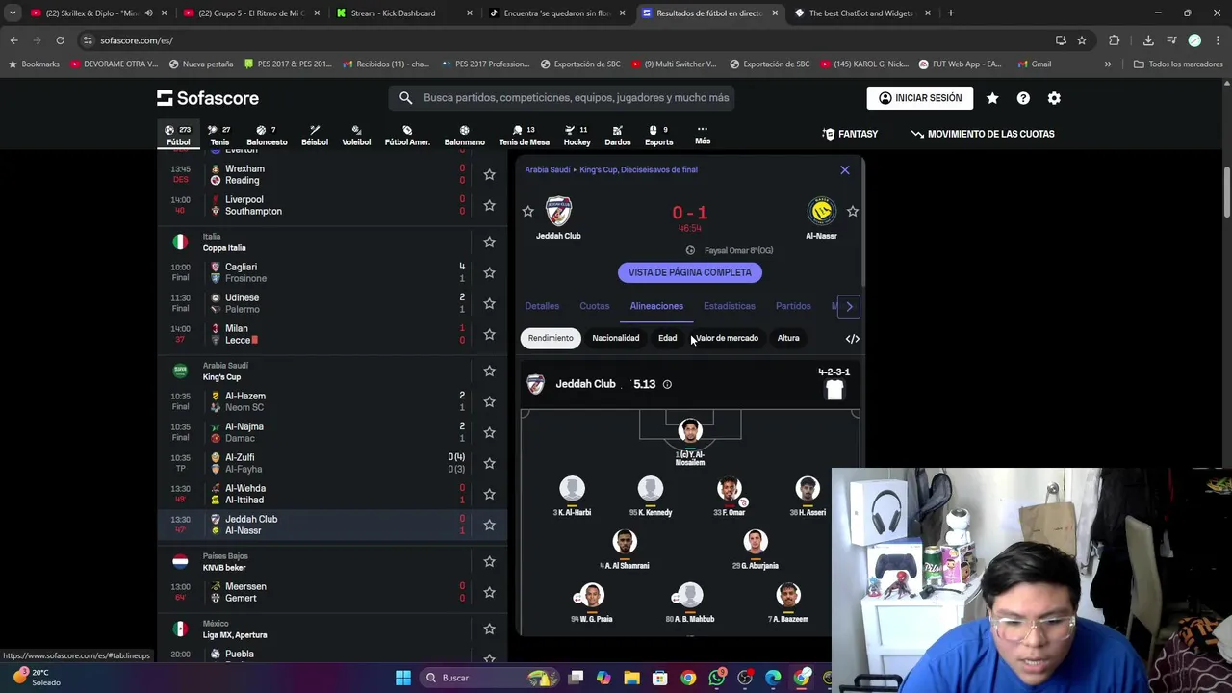The image size is (1232, 693).
Task: Favorite Jeddah Club team star
Action: tap(527, 211)
